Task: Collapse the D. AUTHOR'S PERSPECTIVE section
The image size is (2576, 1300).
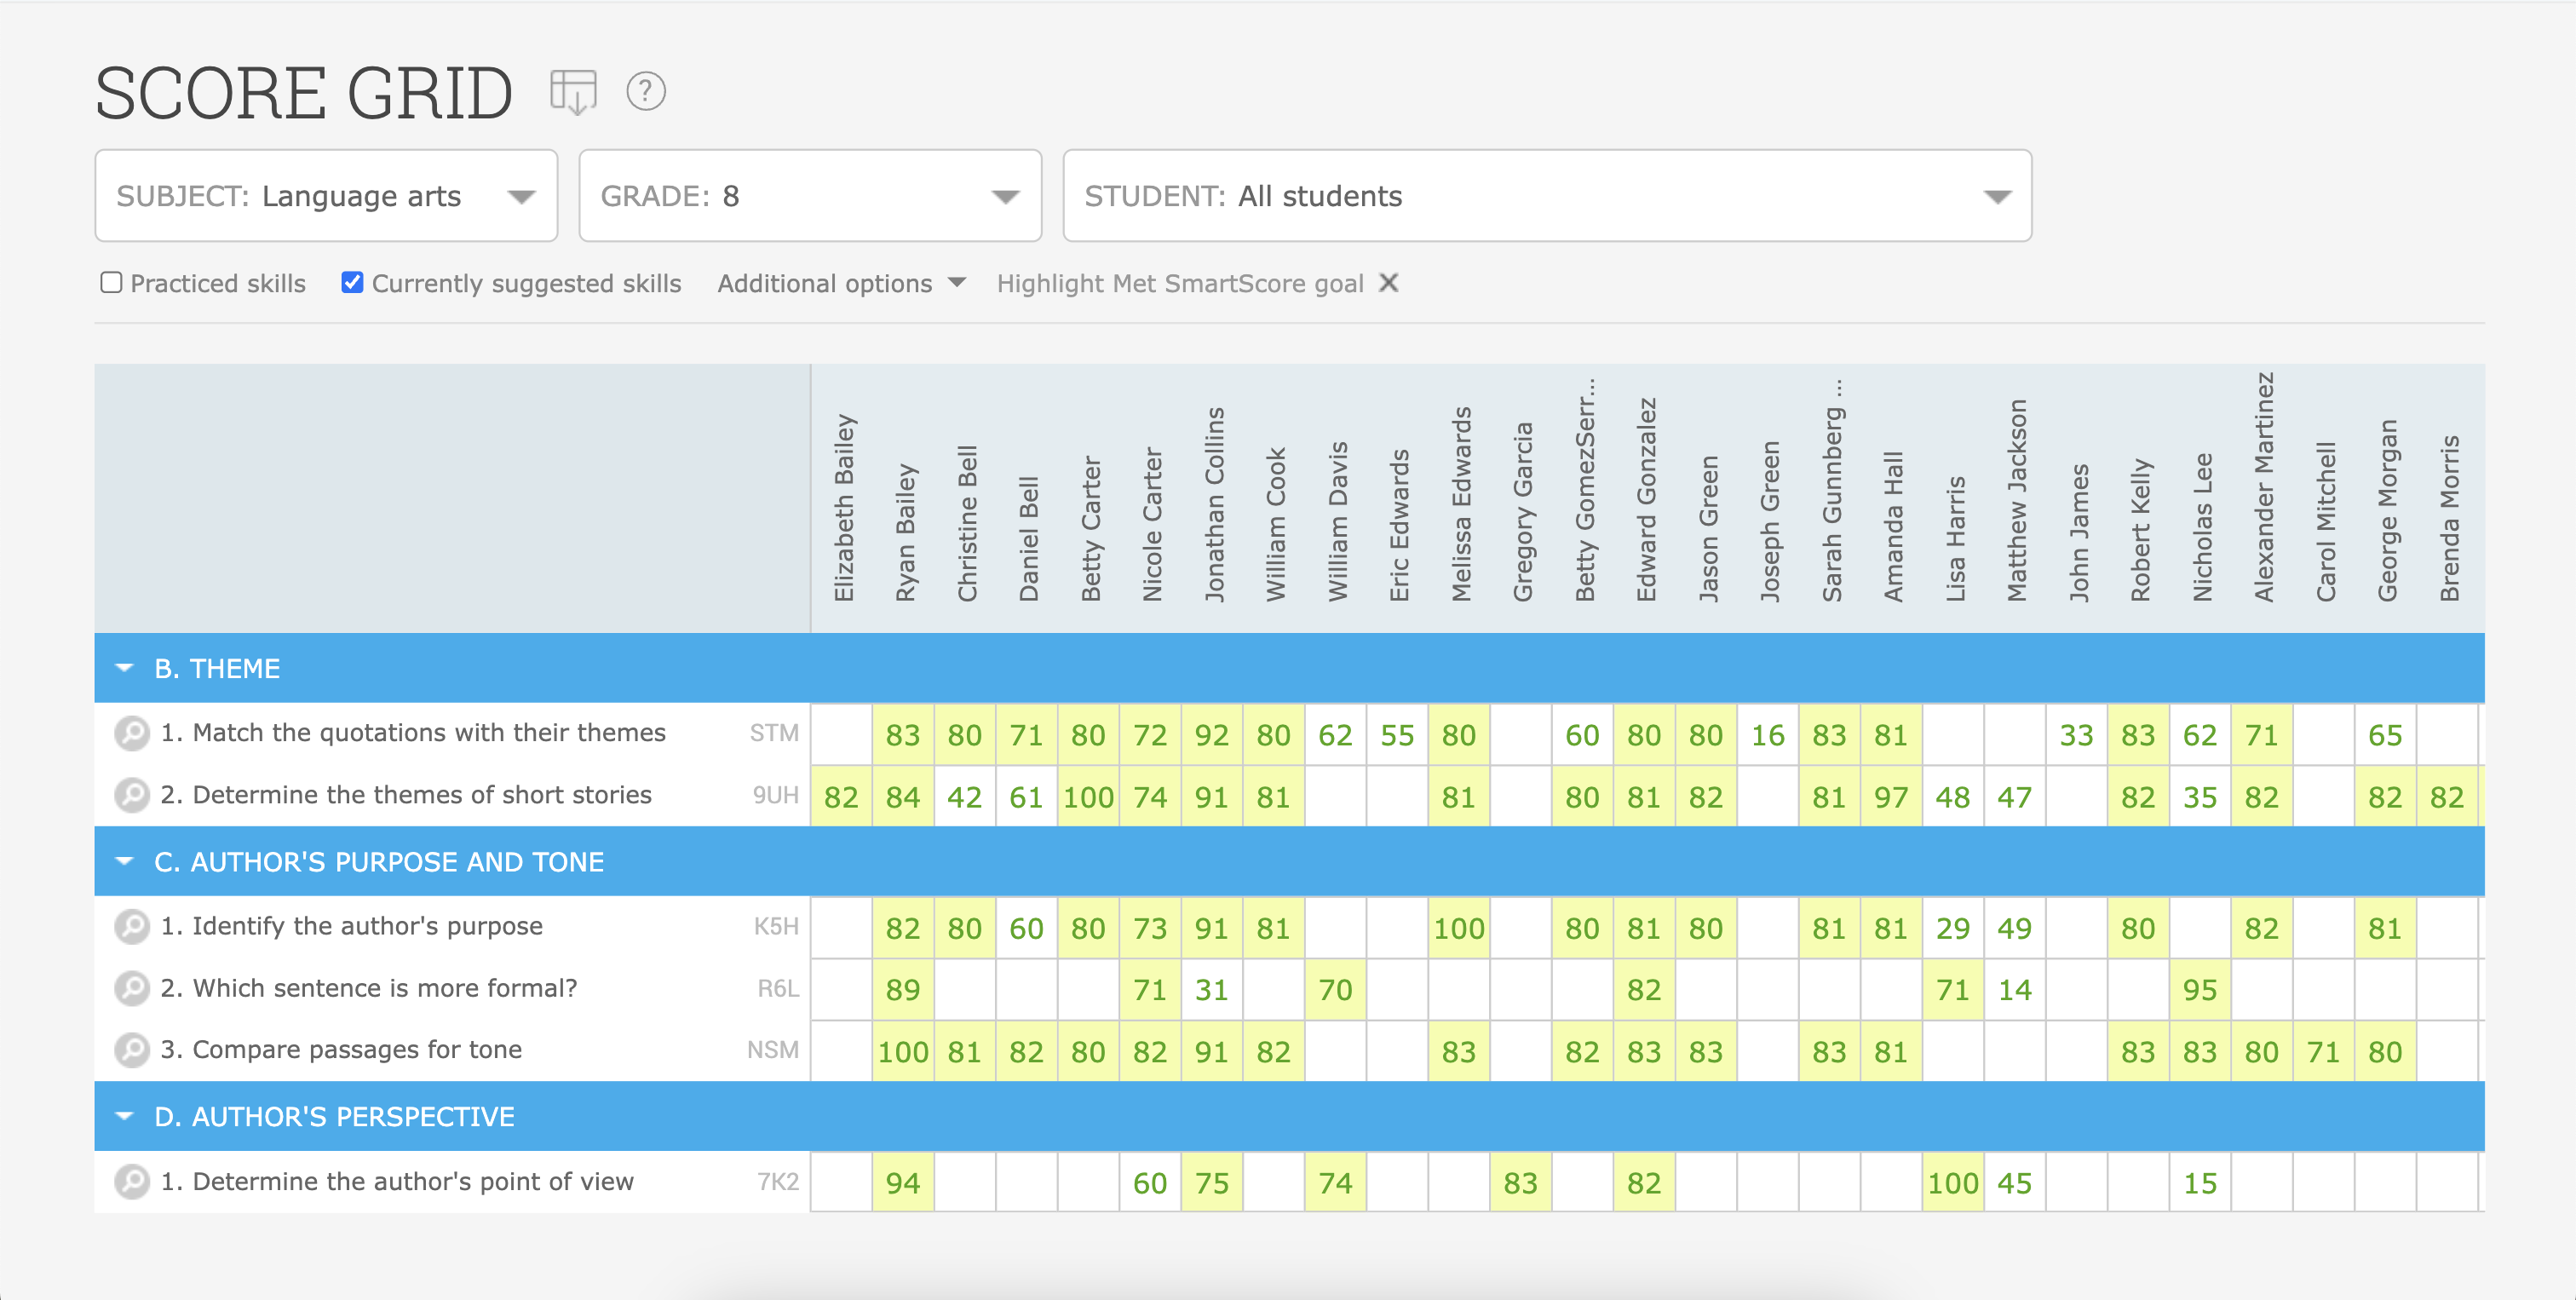Action: [x=124, y=1116]
